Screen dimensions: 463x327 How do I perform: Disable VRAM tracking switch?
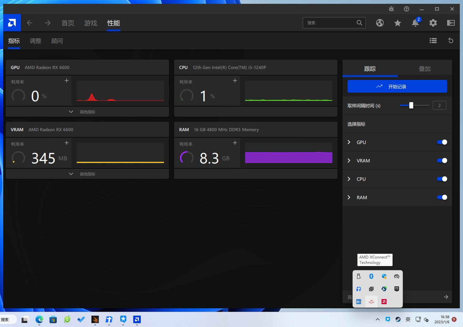pos(442,160)
